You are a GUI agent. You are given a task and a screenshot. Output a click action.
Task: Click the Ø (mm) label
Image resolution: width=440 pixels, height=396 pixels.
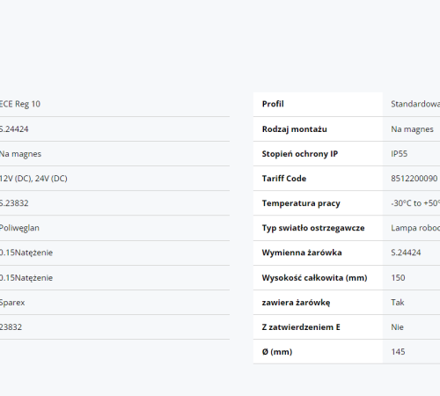pyautogui.click(x=277, y=352)
